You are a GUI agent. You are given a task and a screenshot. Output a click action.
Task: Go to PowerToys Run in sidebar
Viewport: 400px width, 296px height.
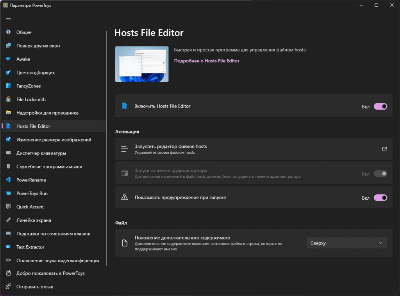(x=32, y=193)
